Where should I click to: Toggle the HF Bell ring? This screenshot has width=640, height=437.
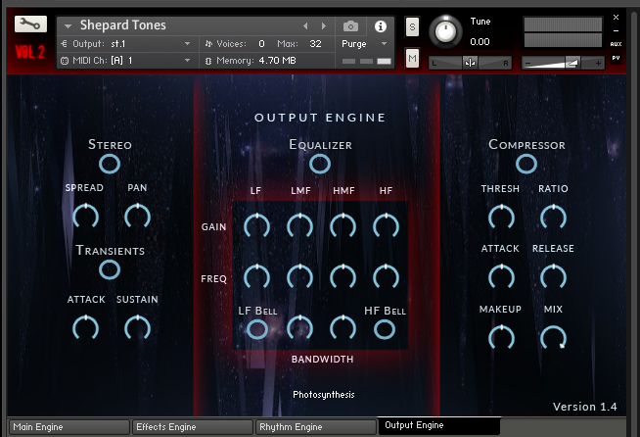click(x=385, y=329)
